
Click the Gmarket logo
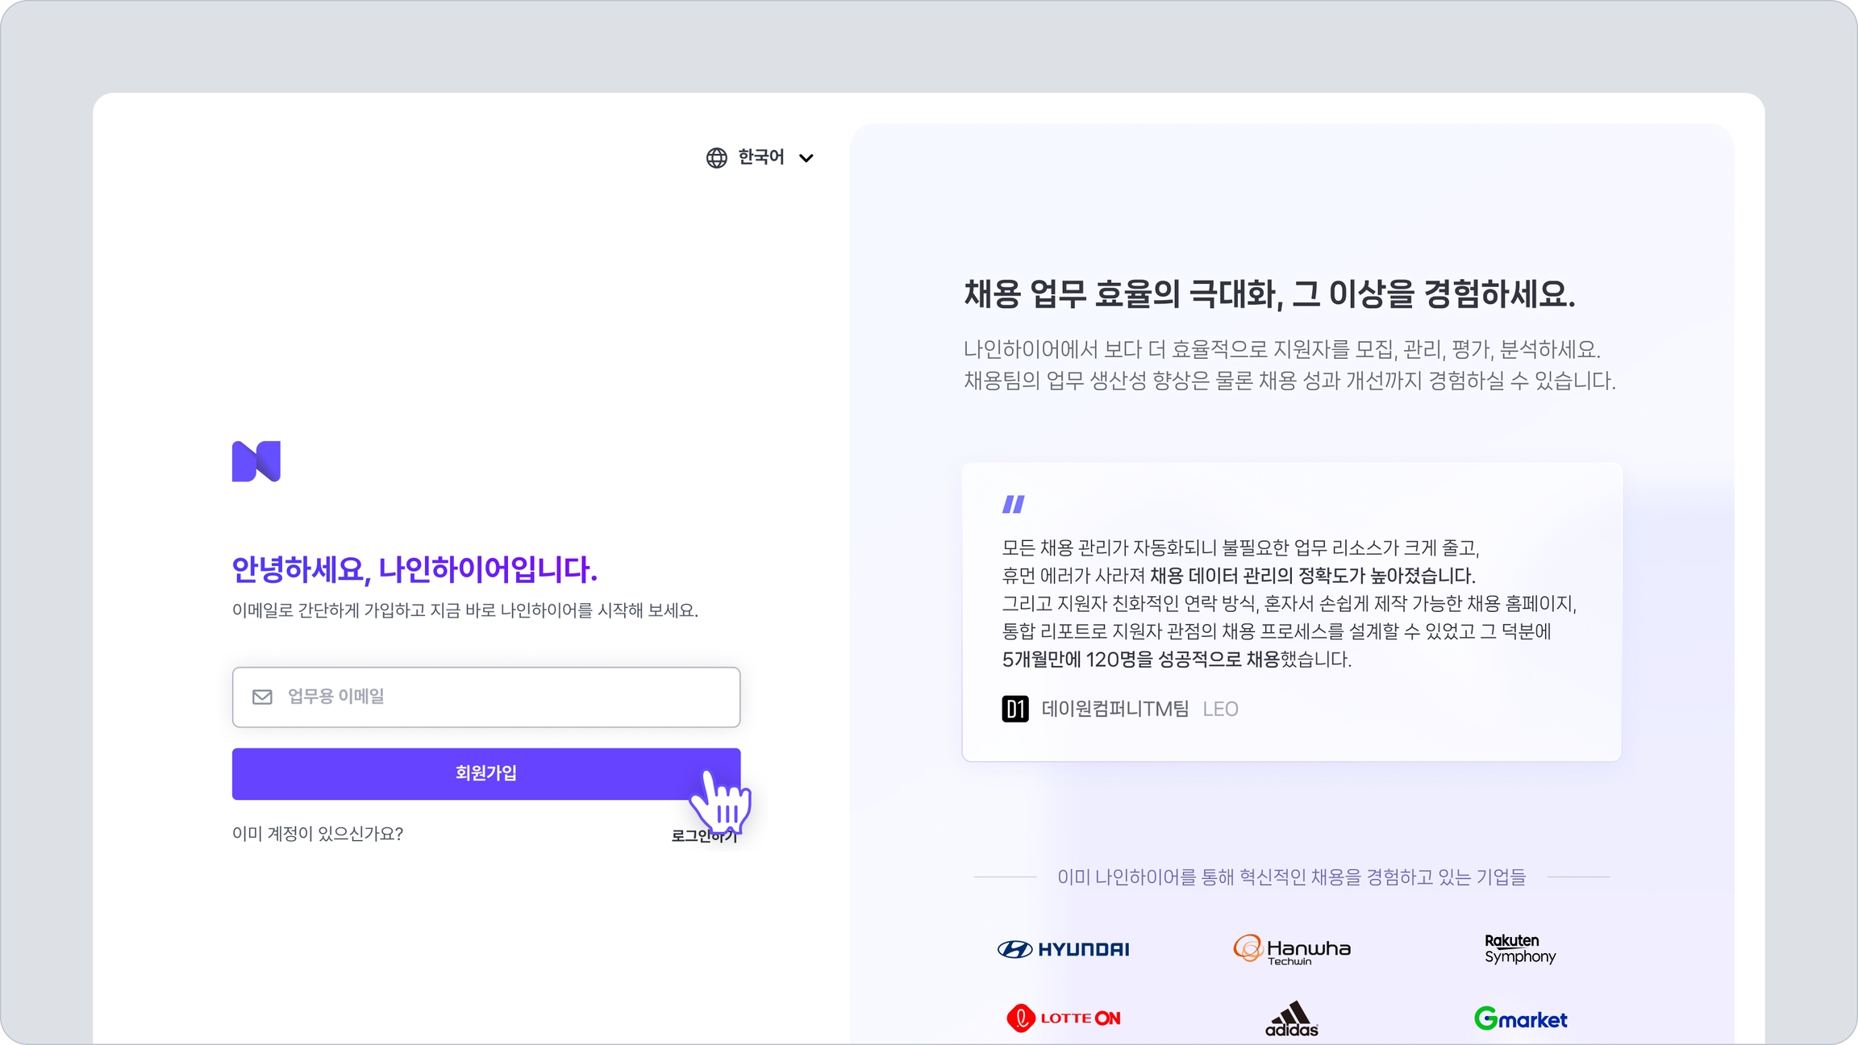pyautogui.click(x=1520, y=1019)
